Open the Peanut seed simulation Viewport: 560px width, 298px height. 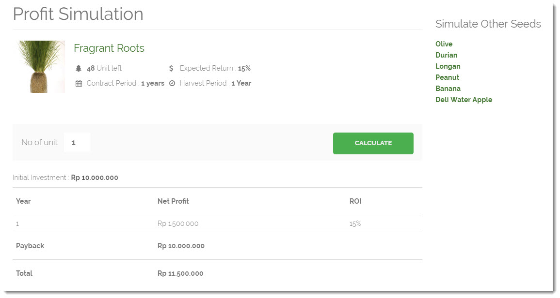tap(447, 77)
